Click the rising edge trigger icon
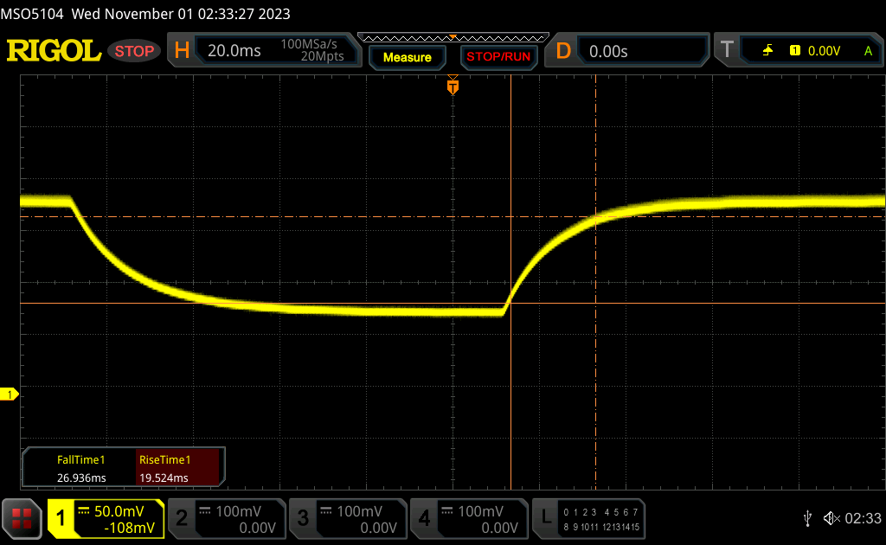Screen dimensions: 886x545 coord(767,51)
